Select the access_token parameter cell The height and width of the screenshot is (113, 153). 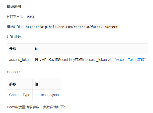pyautogui.click(x=20, y=60)
